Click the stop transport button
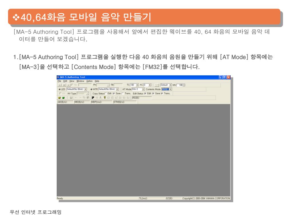The image size is (293, 219). (x=64, y=85)
